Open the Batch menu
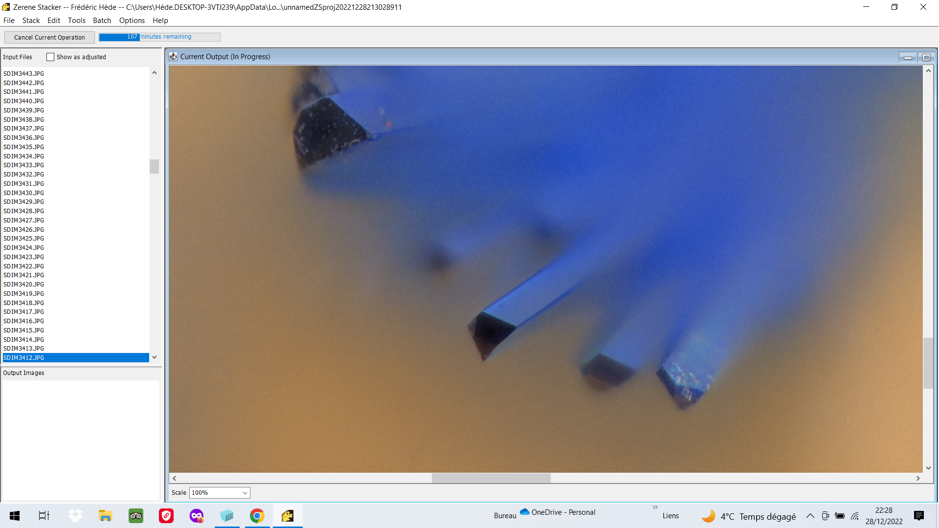Image resolution: width=939 pixels, height=528 pixels. click(x=102, y=21)
